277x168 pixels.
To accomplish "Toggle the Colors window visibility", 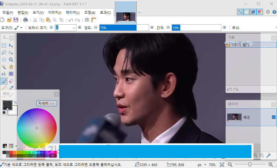I will (259, 12).
